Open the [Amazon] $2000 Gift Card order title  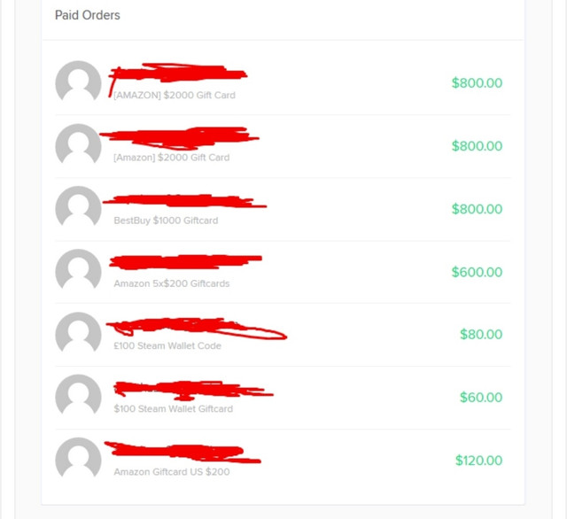(x=171, y=158)
